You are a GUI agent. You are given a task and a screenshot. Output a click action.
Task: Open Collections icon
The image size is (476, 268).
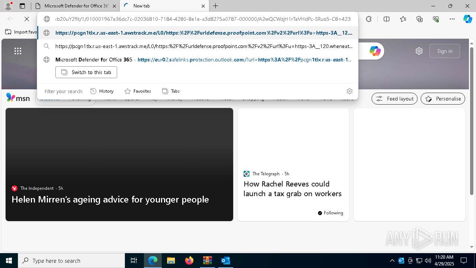tap(419, 19)
